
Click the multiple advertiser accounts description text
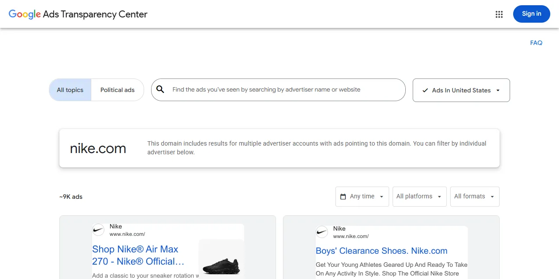point(317,148)
